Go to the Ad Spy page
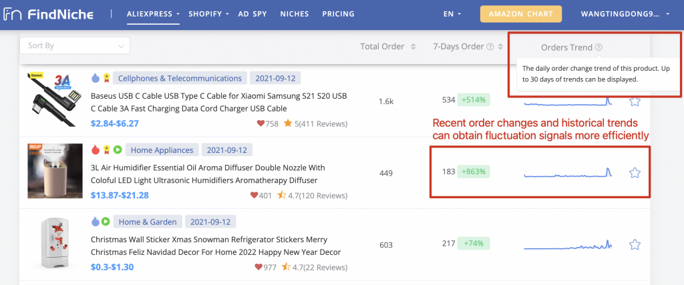Viewport: 684px width, 285px height. 252,14
